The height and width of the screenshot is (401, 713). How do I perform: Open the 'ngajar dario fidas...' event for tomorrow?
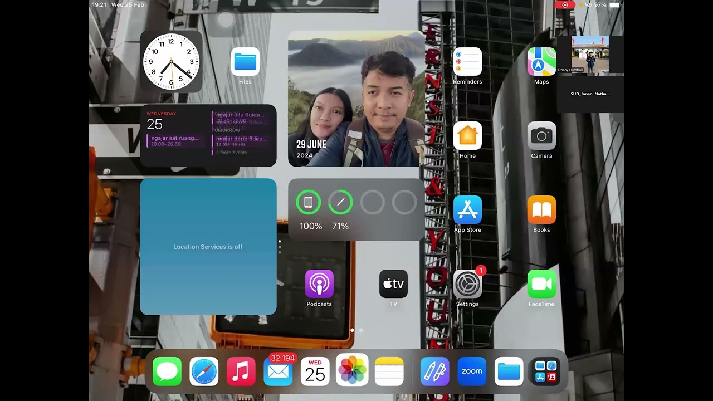(x=241, y=141)
